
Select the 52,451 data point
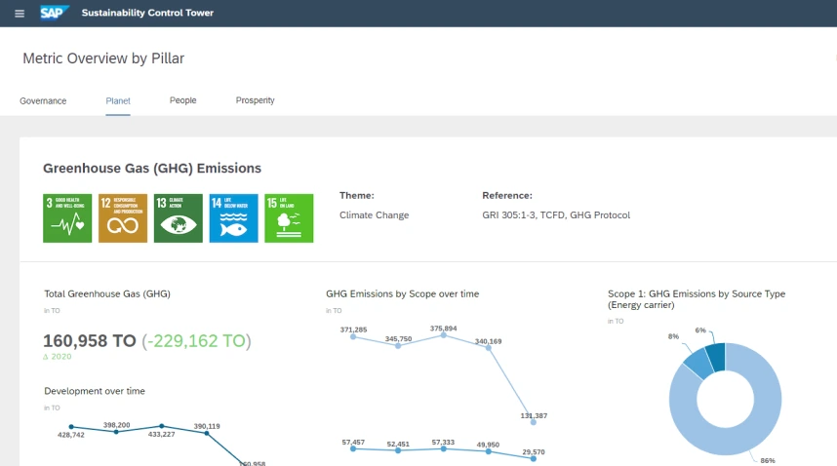[x=398, y=450]
